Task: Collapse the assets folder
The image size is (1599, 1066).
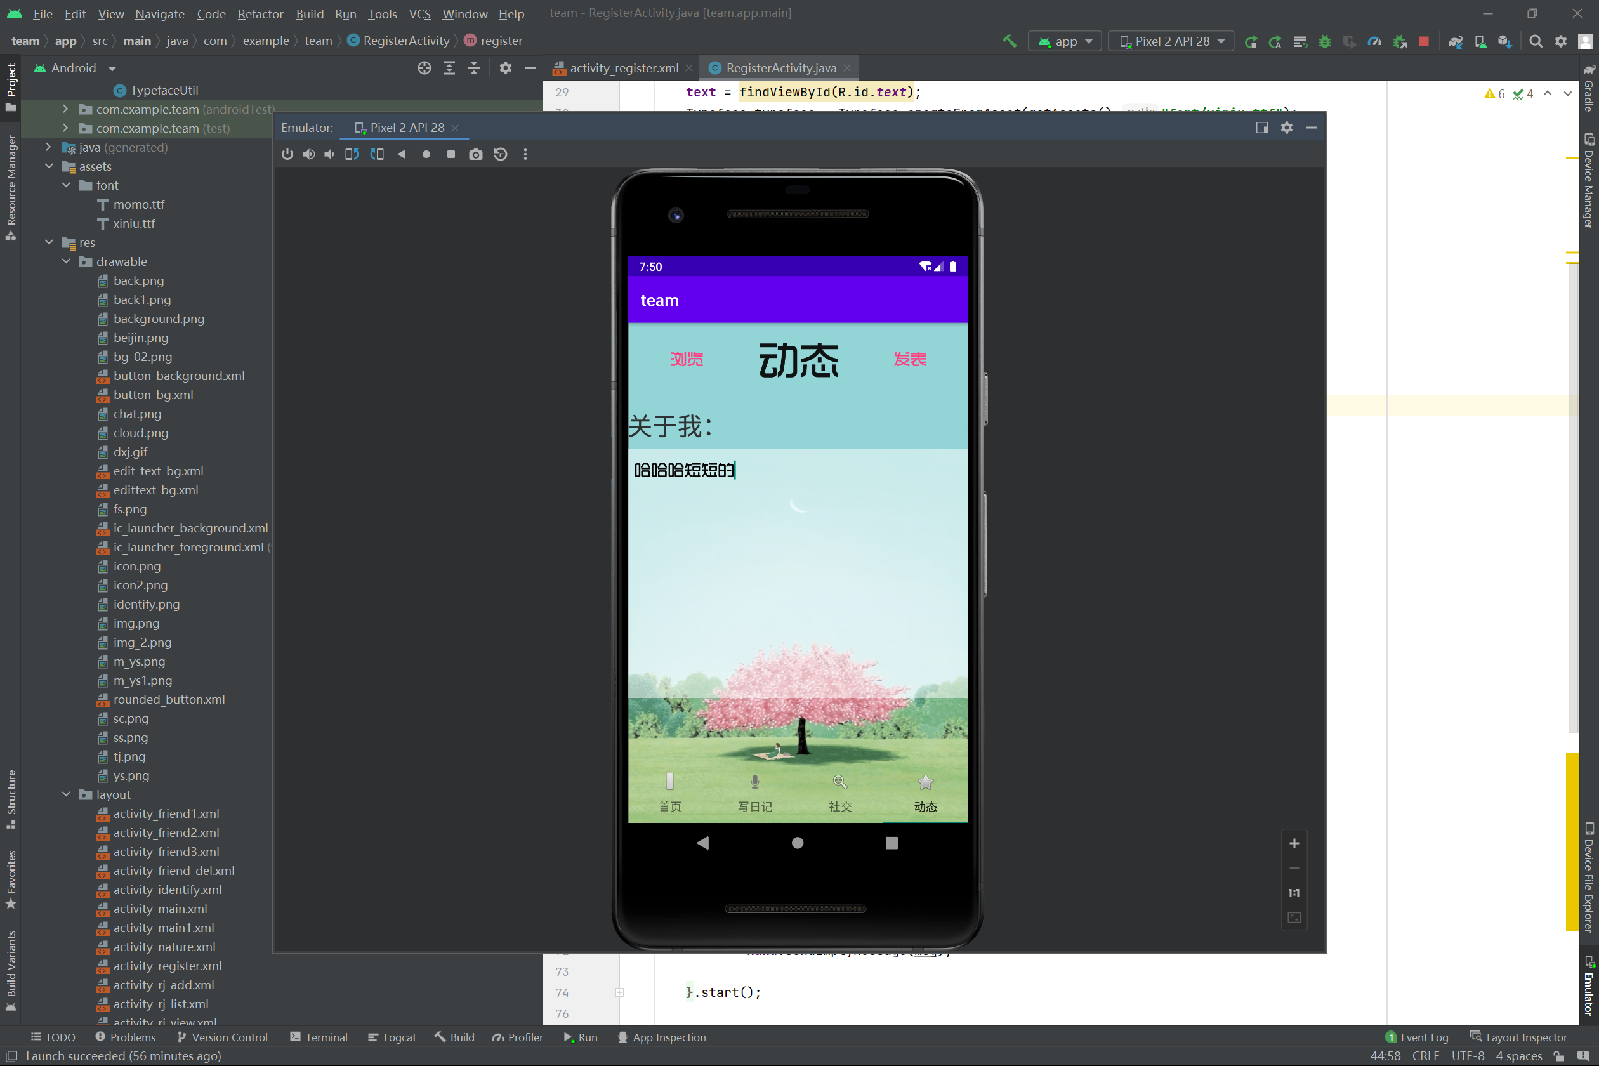Action: [48, 166]
